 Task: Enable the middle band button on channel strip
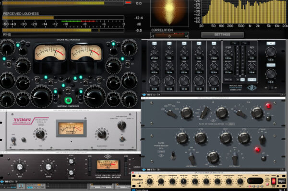click(x=184, y=44)
